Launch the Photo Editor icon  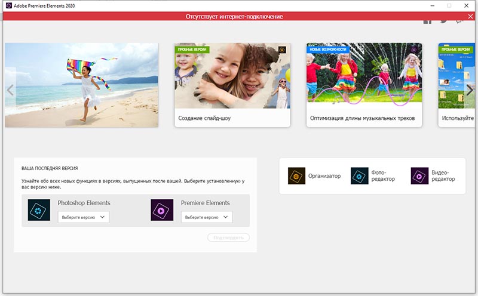click(360, 175)
